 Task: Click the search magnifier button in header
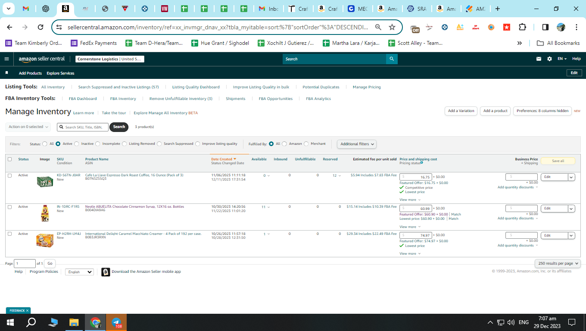tap(392, 59)
